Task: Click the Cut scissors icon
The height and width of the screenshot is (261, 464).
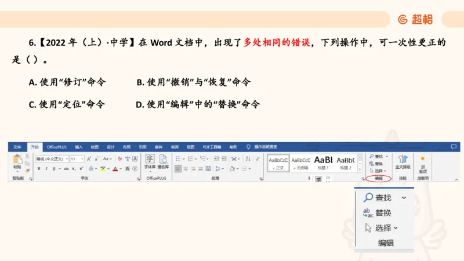Action: point(27,155)
